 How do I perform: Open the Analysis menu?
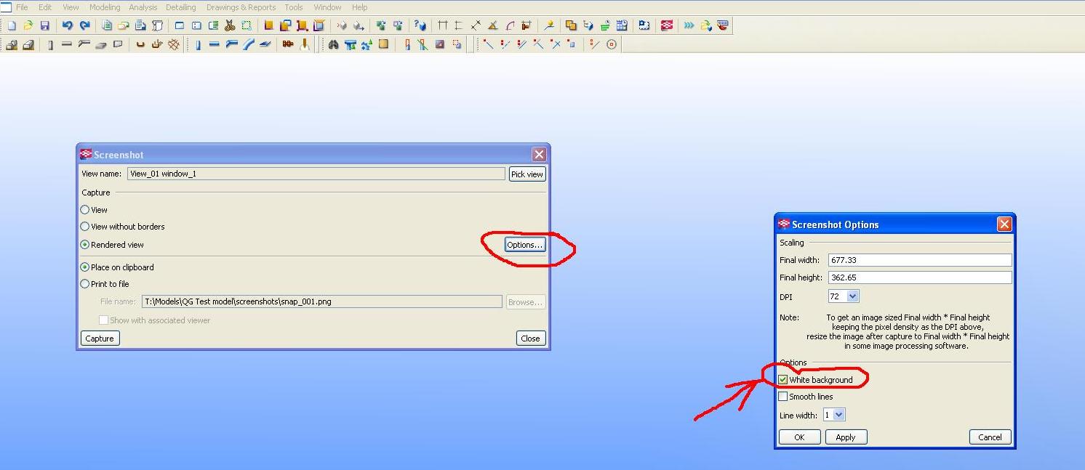point(143,7)
